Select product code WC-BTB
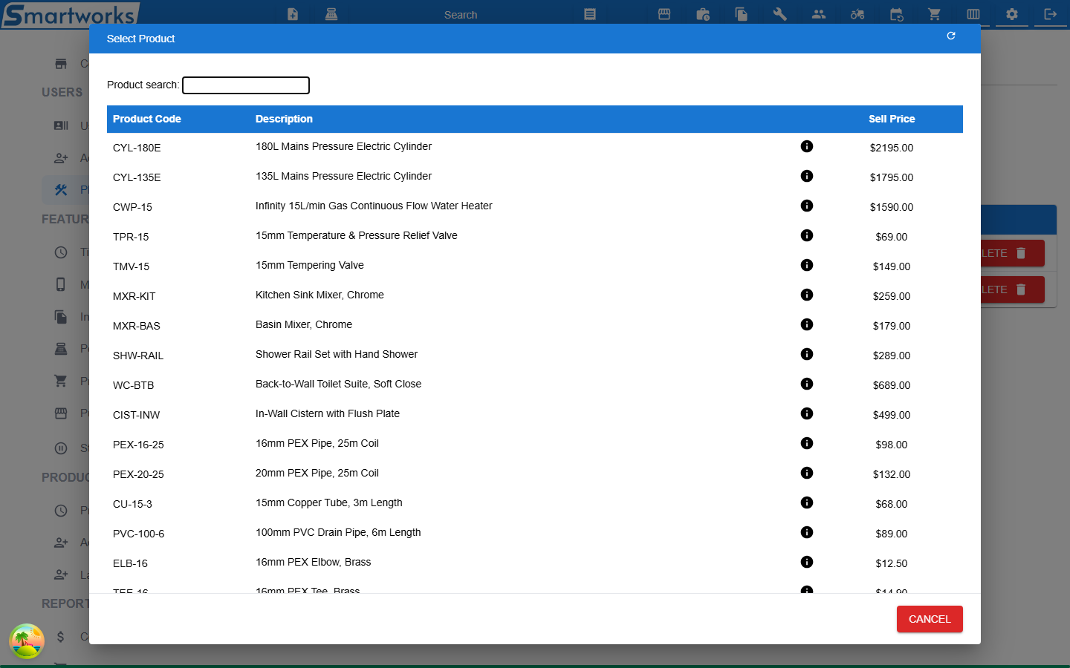 134,385
